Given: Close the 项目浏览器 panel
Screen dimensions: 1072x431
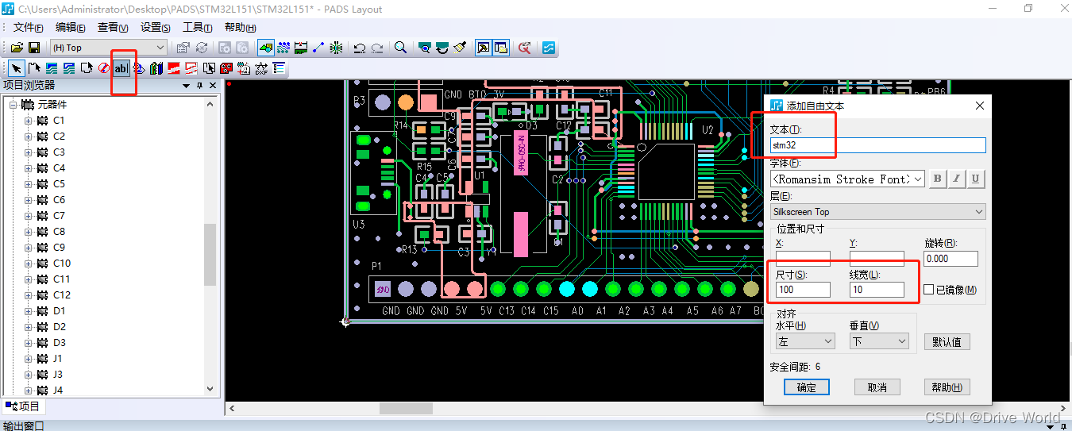Looking at the screenshot, I should click(213, 86).
